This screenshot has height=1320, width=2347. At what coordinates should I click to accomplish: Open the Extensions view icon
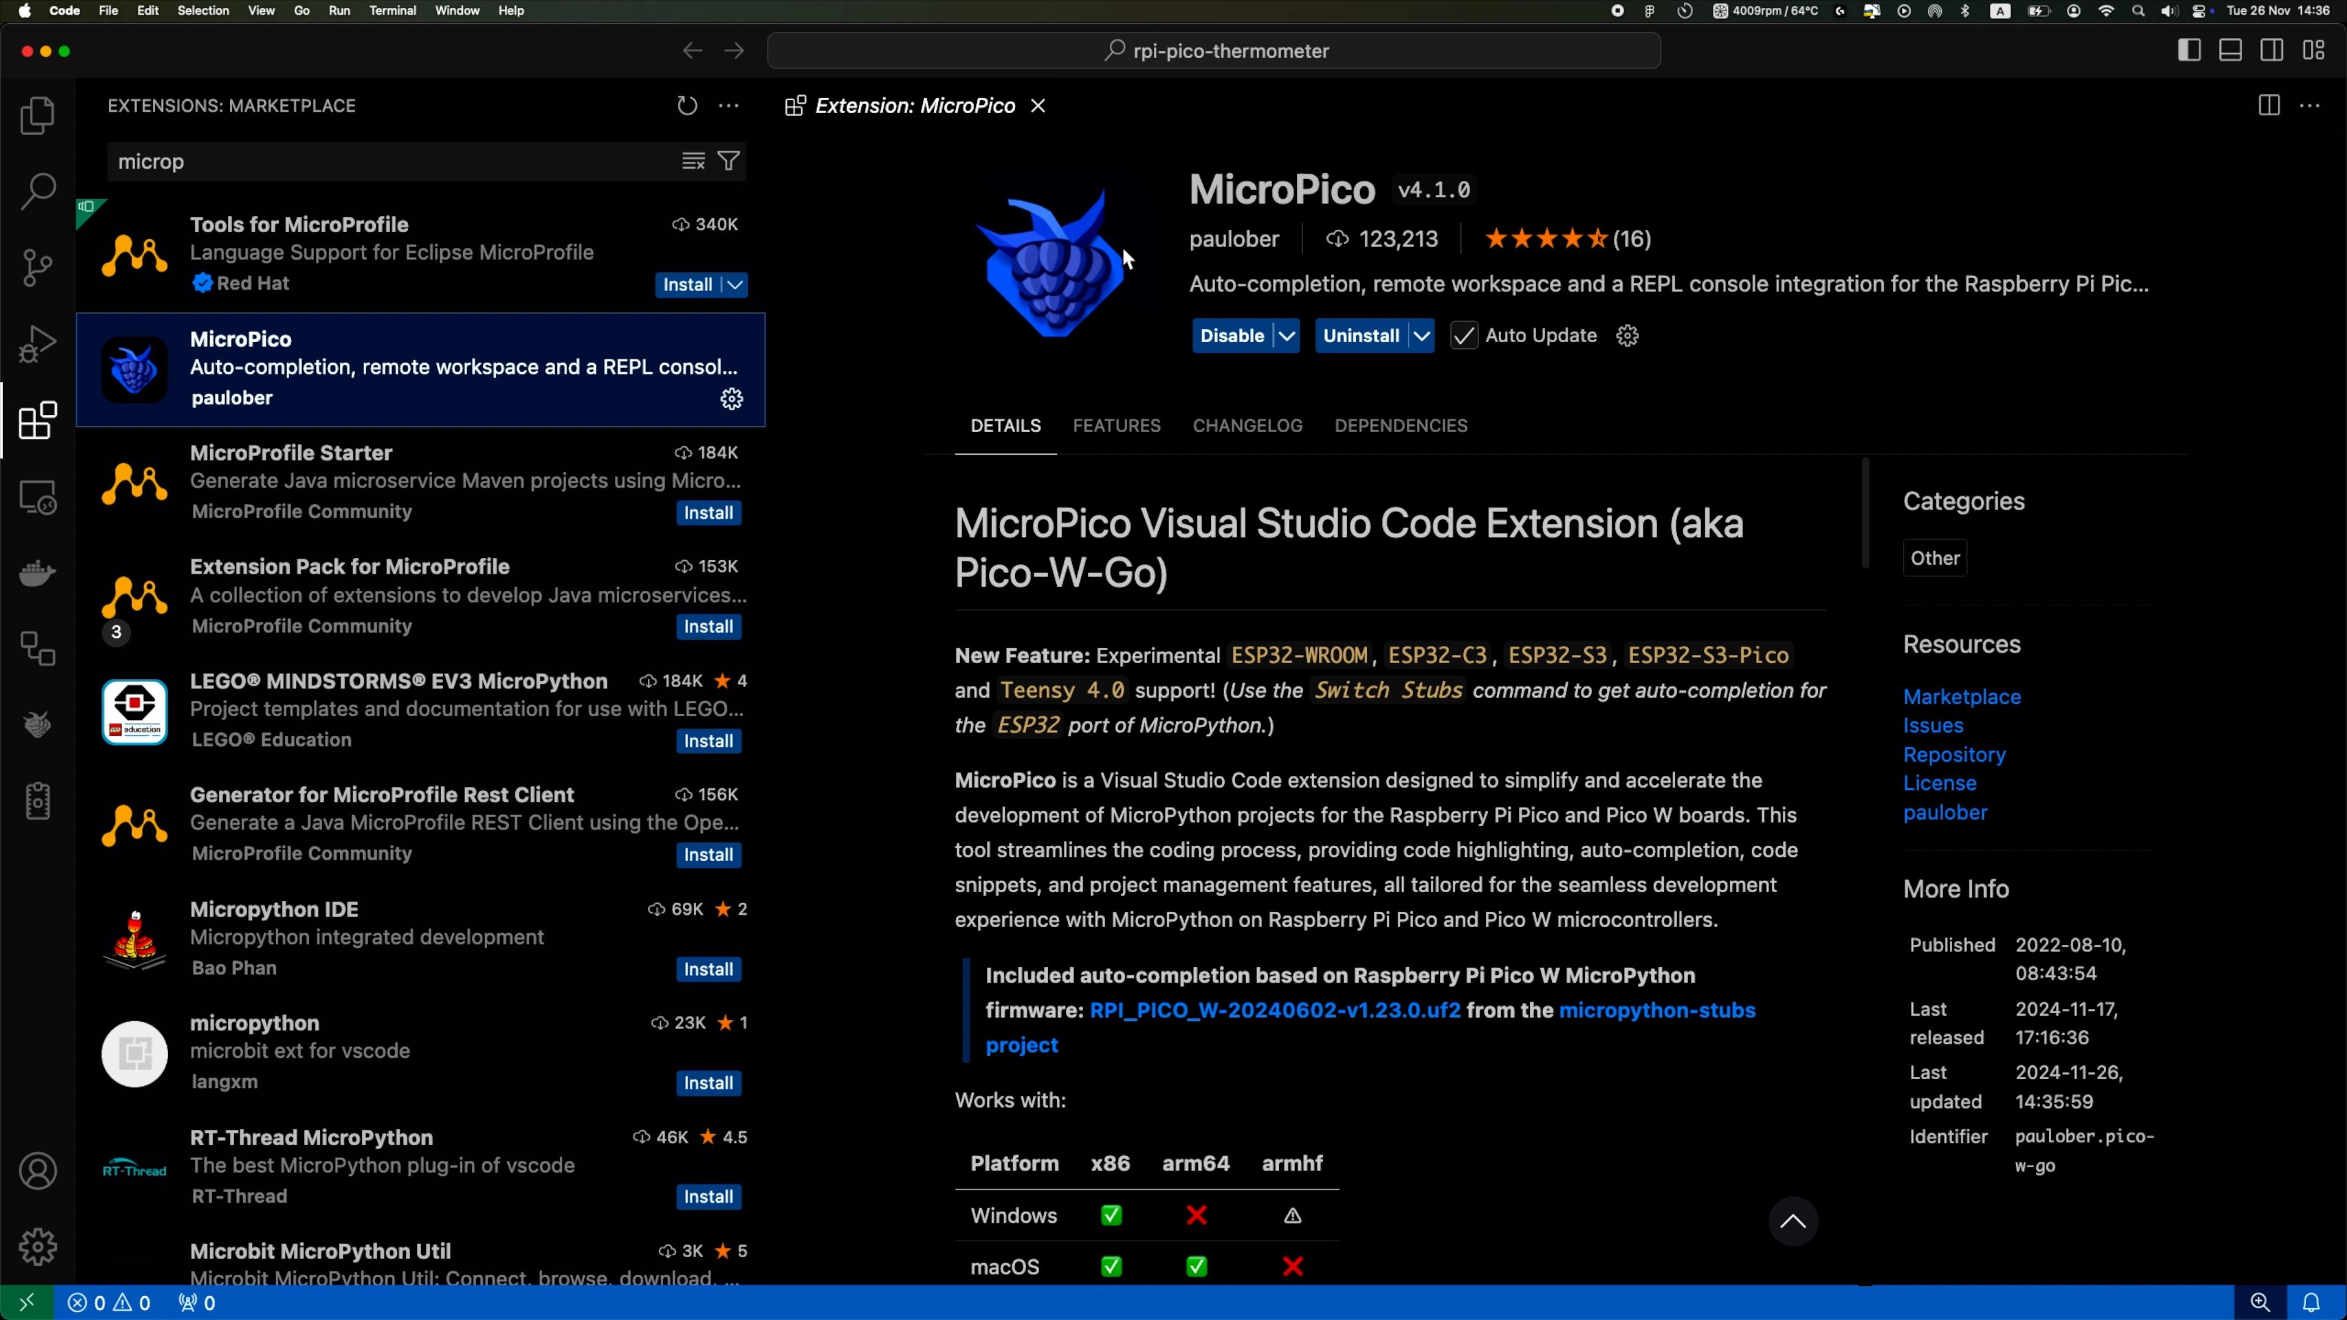coord(37,421)
